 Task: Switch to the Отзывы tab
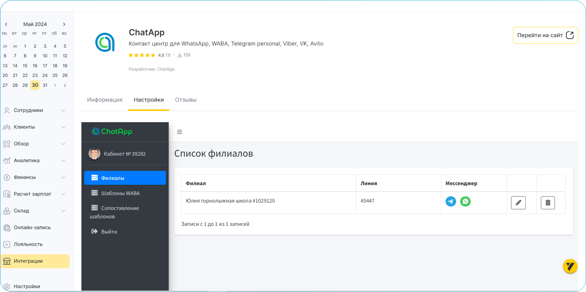point(186,100)
